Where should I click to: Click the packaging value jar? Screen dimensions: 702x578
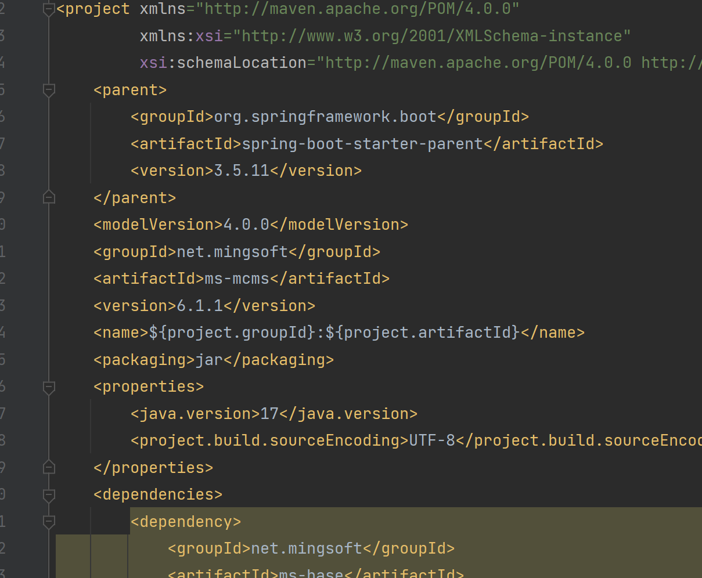tap(210, 360)
